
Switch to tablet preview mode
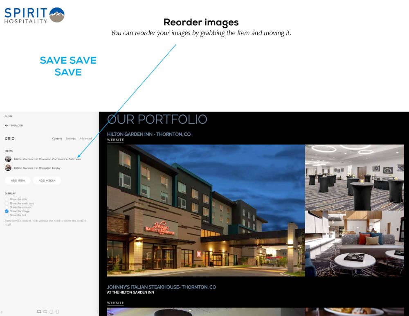(x=52, y=312)
